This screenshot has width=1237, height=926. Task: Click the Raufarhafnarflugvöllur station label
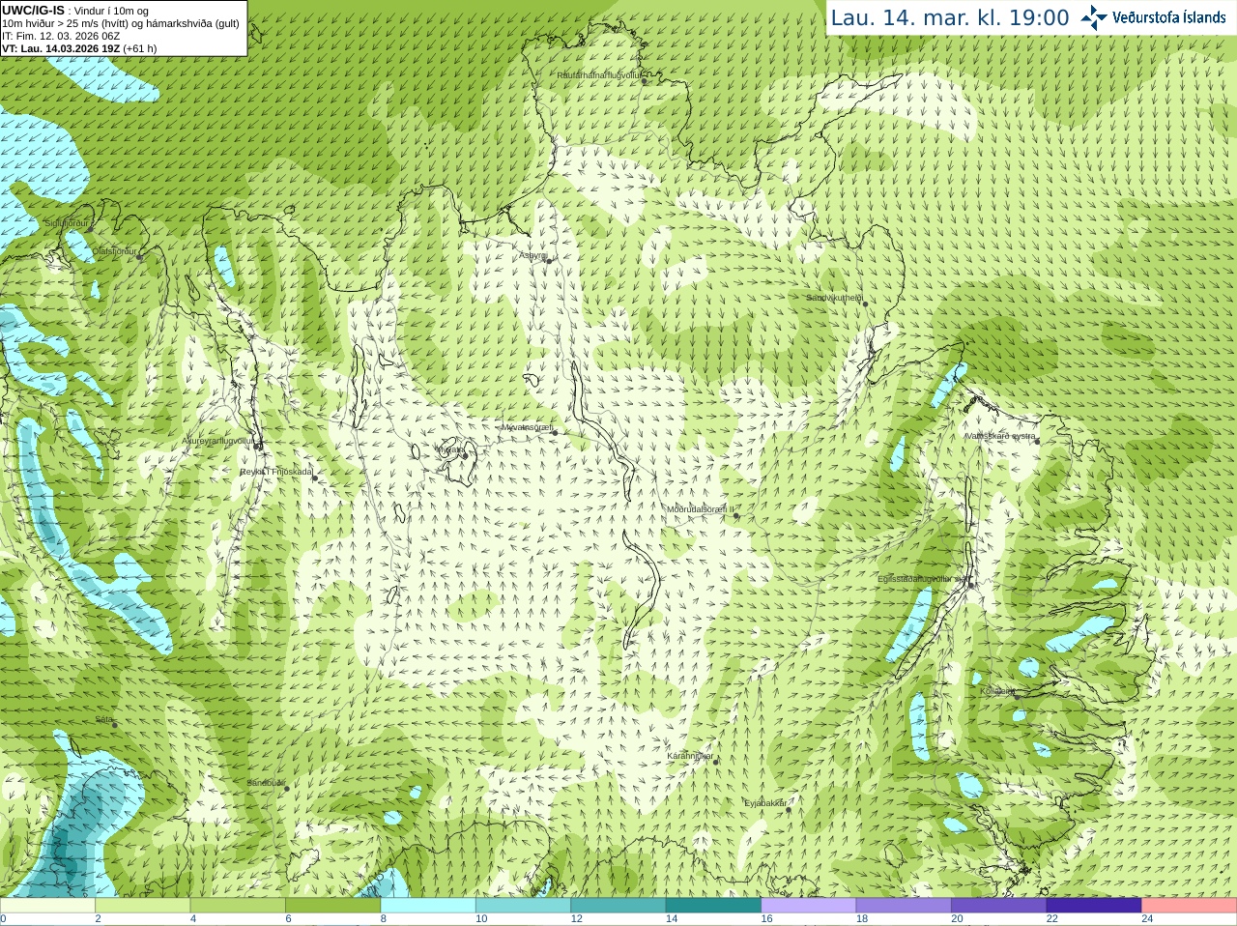pos(598,75)
